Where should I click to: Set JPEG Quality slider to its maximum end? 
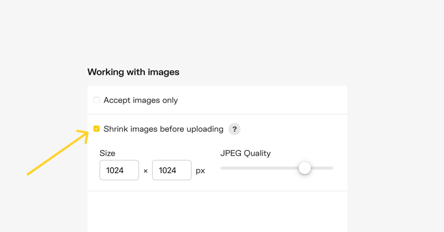(x=332, y=168)
